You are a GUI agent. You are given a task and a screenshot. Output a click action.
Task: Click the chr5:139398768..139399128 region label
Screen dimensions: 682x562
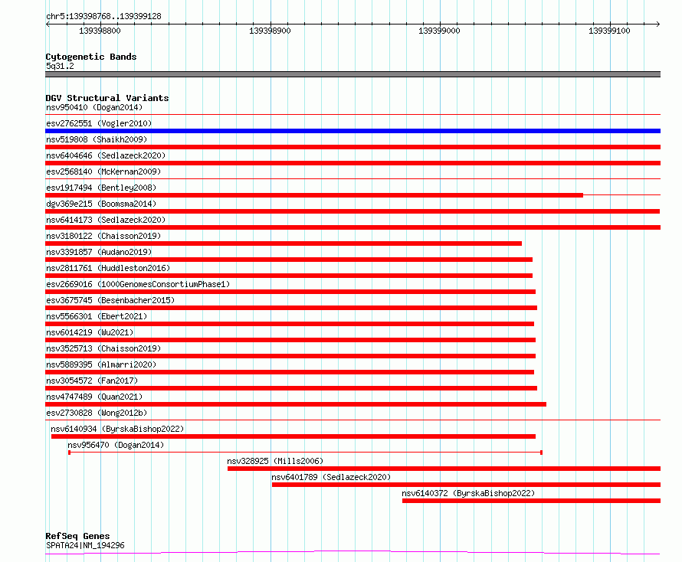pos(103,16)
